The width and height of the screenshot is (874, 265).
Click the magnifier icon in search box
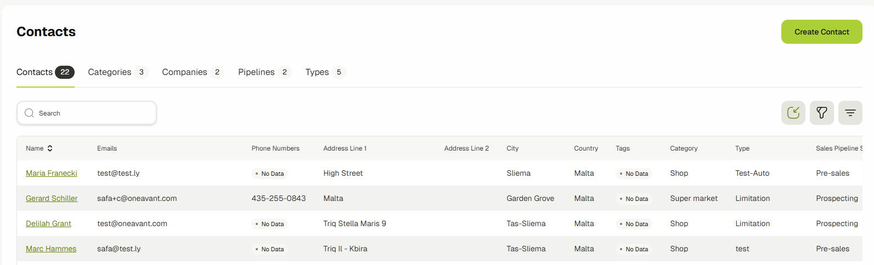[30, 113]
